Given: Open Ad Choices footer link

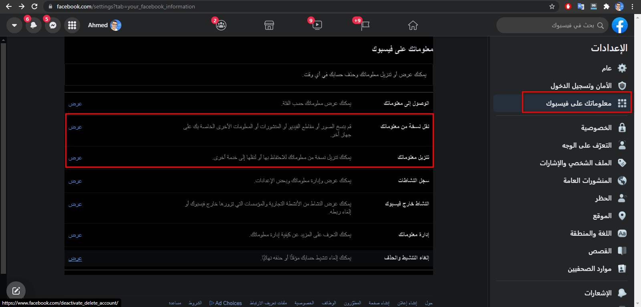Looking at the screenshot, I should point(226,303).
